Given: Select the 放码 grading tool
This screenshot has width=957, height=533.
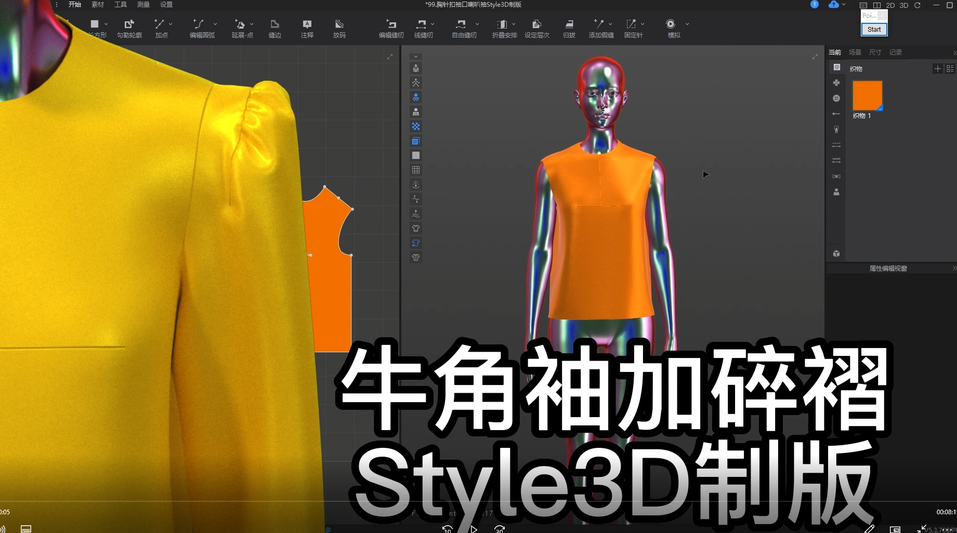Looking at the screenshot, I should [x=339, y=29].
